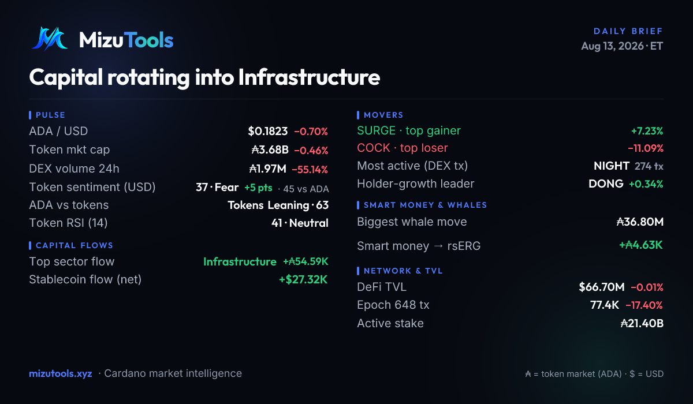
Task: Click the Token sentiment 37 Fear reading
Action: 217,188
